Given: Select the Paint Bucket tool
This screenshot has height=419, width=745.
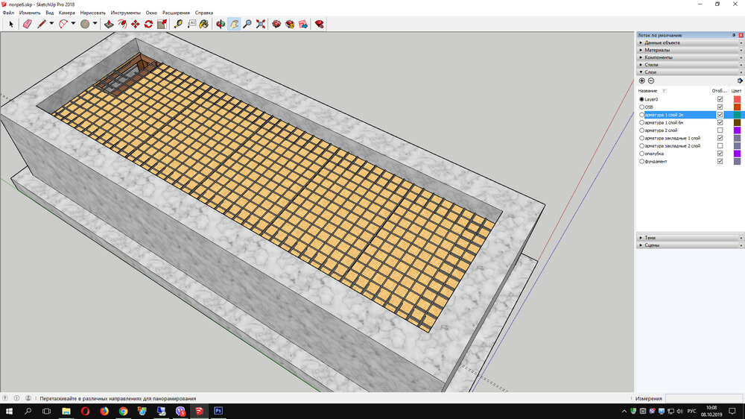Looking at the screenshot, I should click(x=203, y=24).
